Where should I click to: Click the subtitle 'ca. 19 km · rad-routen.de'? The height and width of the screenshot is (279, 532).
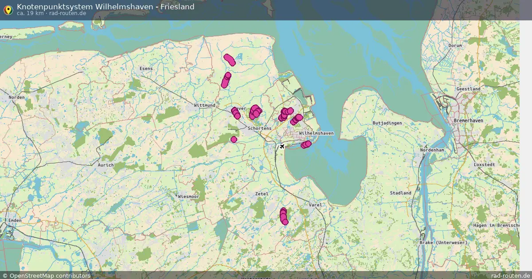51,13
